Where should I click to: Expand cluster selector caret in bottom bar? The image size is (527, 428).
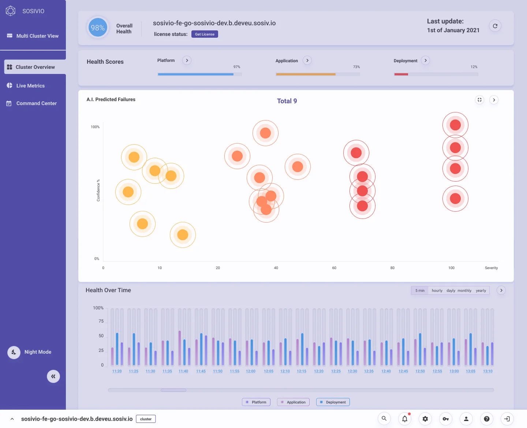click(x=12, y=419)
